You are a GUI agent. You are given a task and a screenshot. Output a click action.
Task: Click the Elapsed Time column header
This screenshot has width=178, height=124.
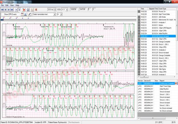153,9
